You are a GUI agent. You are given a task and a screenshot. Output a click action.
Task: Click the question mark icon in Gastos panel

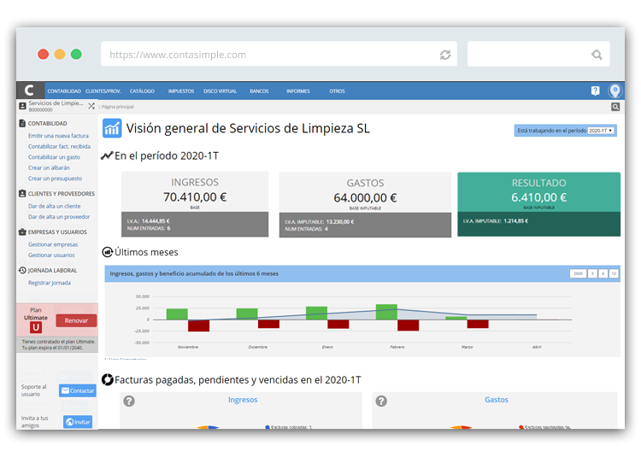[x=381, y=401]
